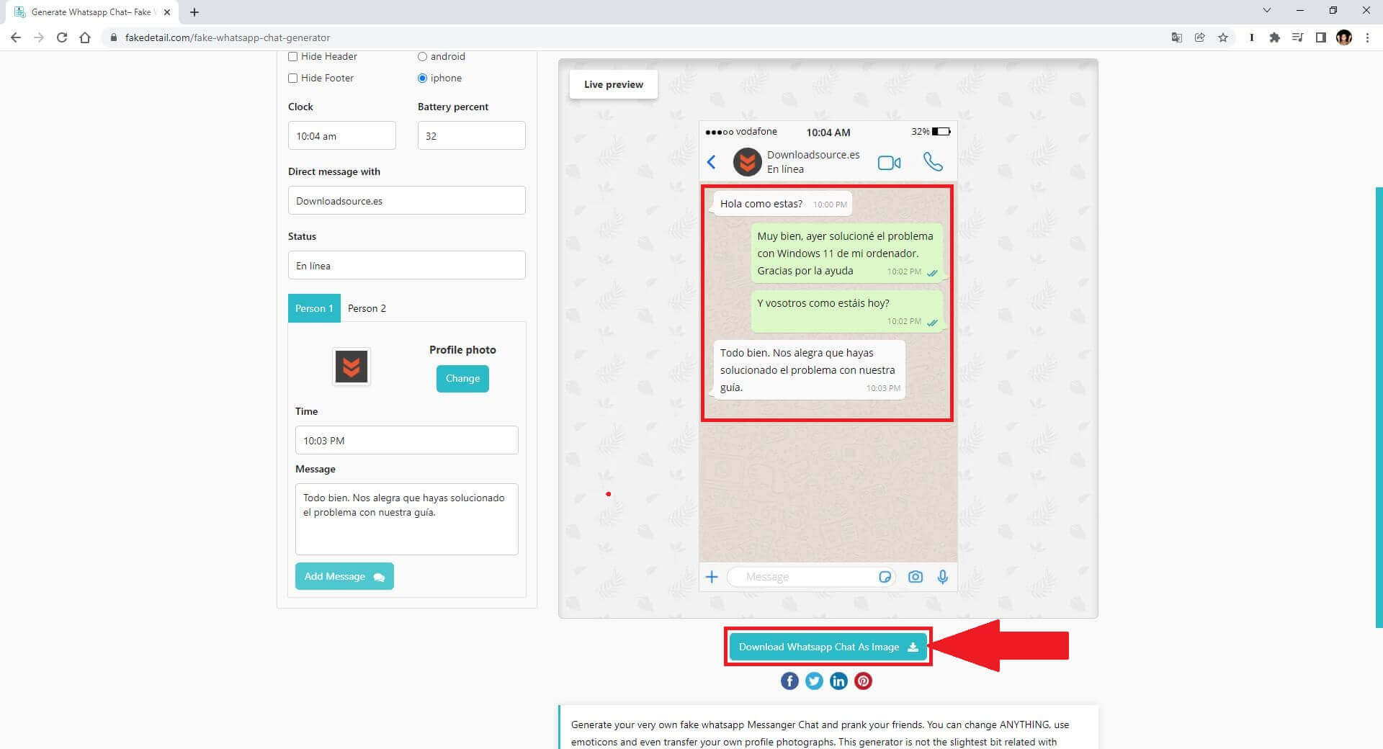
Task: Click the Live preview label button
Action: click(614, 84)
